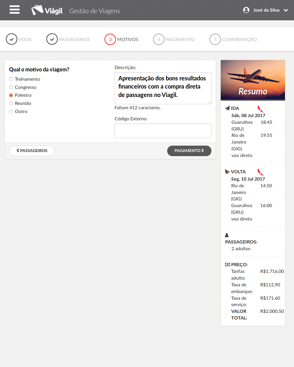Go to the VOOS step
The image size is (294, 367).
pyautogui.click(x=25, y=39)
